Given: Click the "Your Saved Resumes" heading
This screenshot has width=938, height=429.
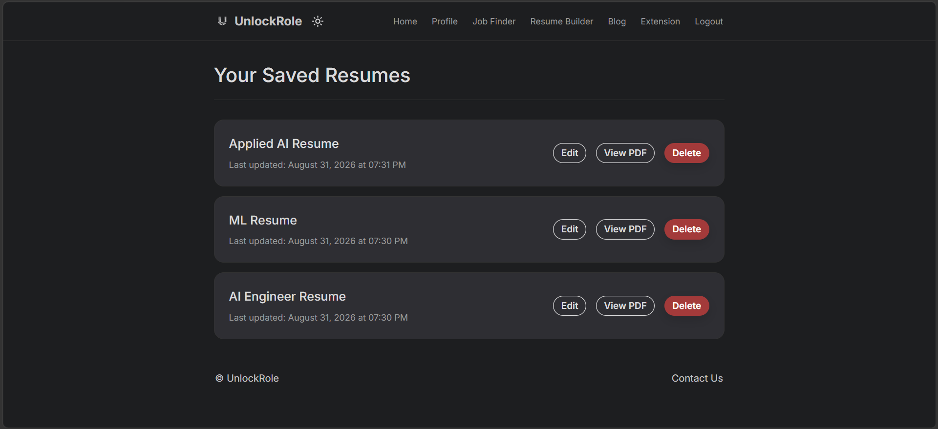Looking at the screenshot, I should pyautogui.click(x=312, y=75).
